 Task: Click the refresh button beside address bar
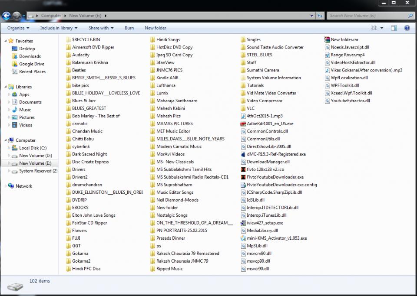320,16
